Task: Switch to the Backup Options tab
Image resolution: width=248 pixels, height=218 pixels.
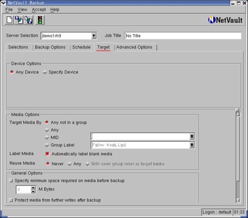Action: 50,47
